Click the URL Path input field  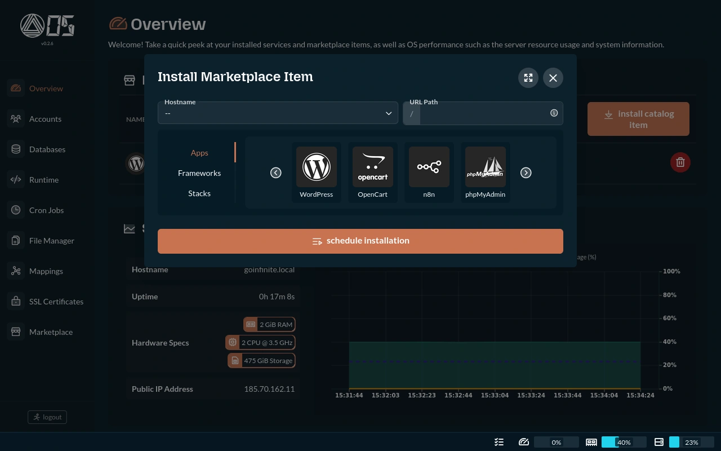[x=483, y=114]
